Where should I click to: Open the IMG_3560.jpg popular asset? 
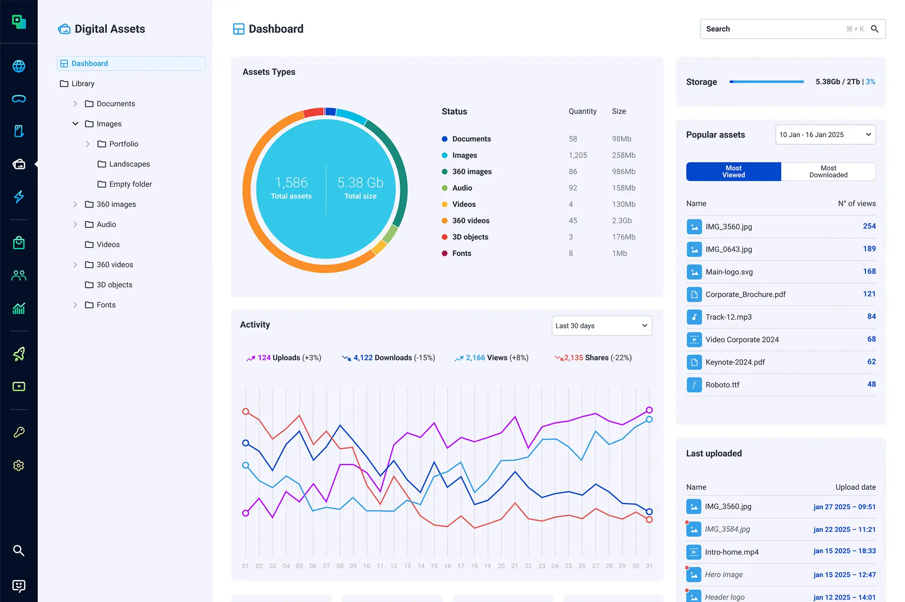729,226
